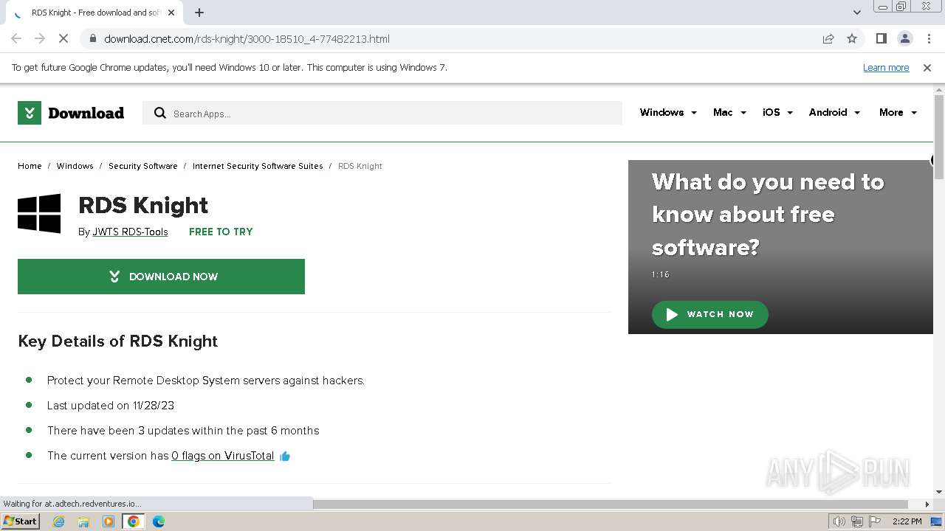Open Learn more link in info bar
The height and width of the screenshot is (531, 945).
tap(886, 68)
